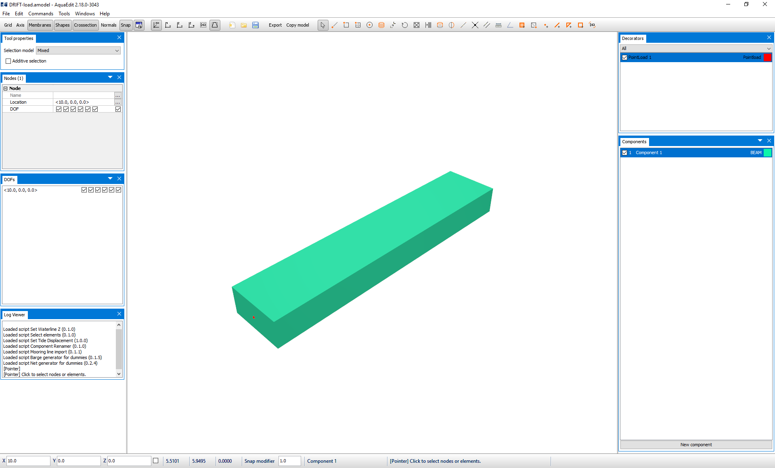Click the Copy model button
This screenshot has width=775, height=468.
(297, 25)
